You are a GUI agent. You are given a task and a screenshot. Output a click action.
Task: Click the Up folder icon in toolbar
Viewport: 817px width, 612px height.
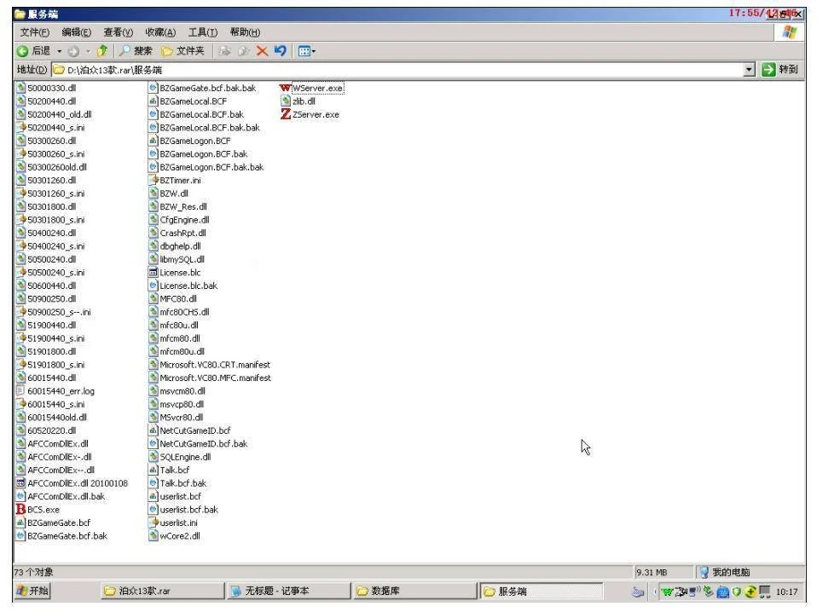pyautogui.click(x=101, y=51)
